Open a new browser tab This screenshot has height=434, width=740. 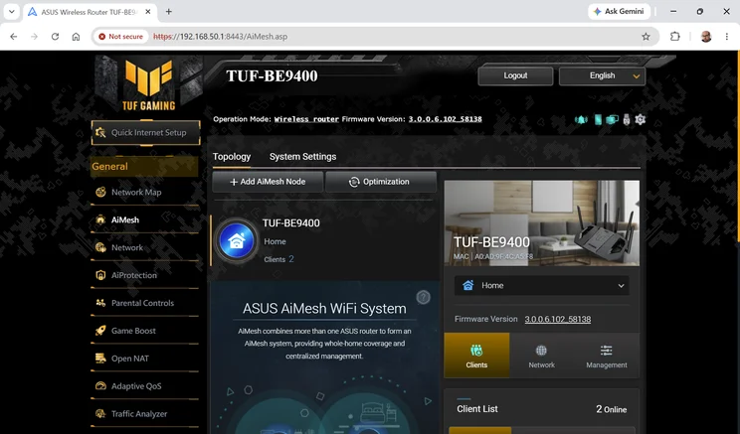point(168,11)
